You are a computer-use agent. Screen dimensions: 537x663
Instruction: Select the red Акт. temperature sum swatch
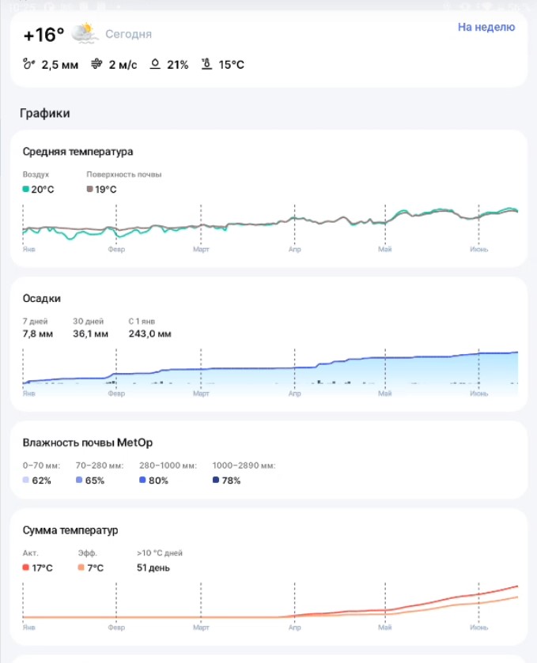[26, 567]
